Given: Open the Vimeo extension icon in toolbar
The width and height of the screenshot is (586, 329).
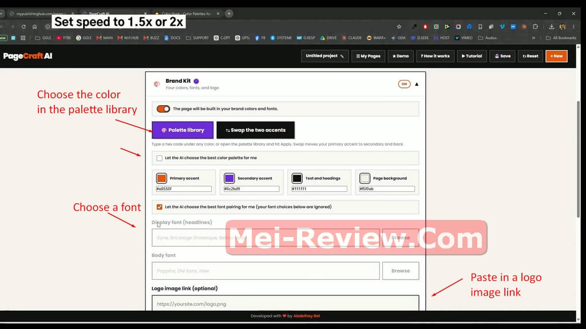Looking at the screenshot, I should [x=502, y=27].
